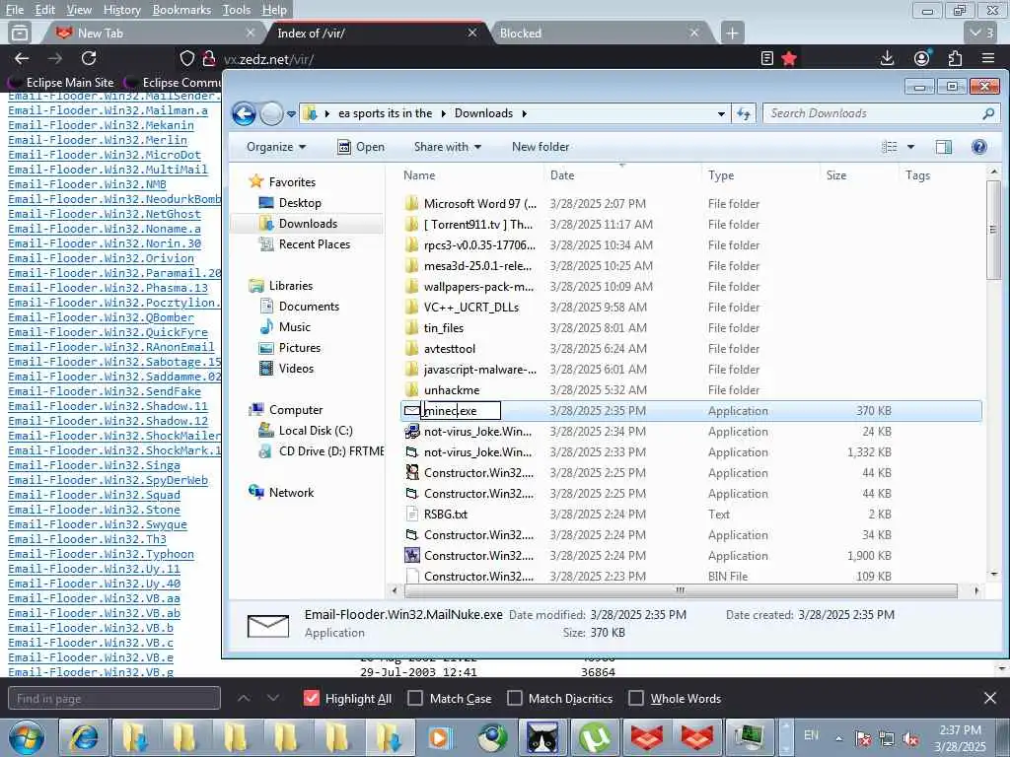Open the Share with dropdown
Image resolution: width=1010 pixels, height=757 pixels.
click(x=448, y=147)
